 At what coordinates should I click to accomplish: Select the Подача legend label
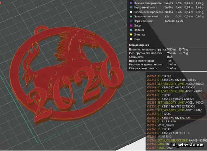139,30
